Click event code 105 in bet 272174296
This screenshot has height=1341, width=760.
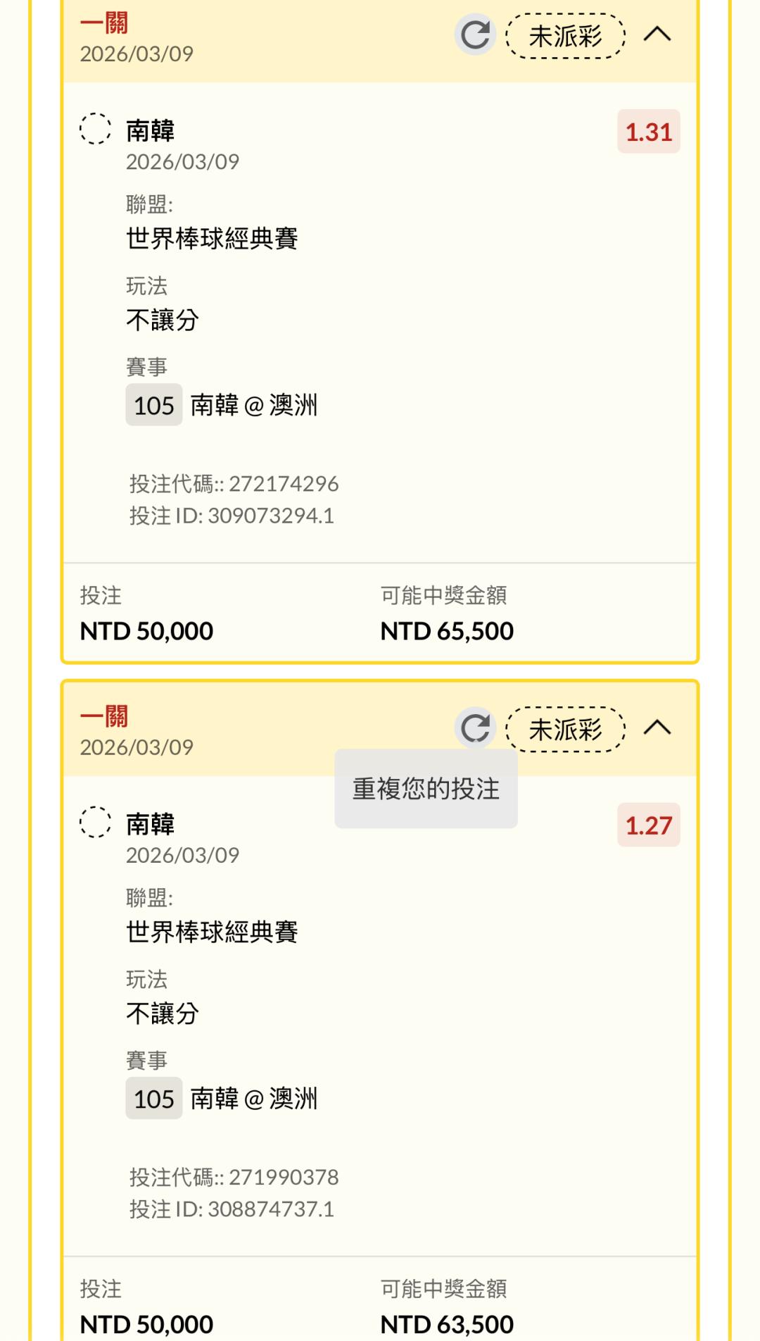(x=153, y=405)
